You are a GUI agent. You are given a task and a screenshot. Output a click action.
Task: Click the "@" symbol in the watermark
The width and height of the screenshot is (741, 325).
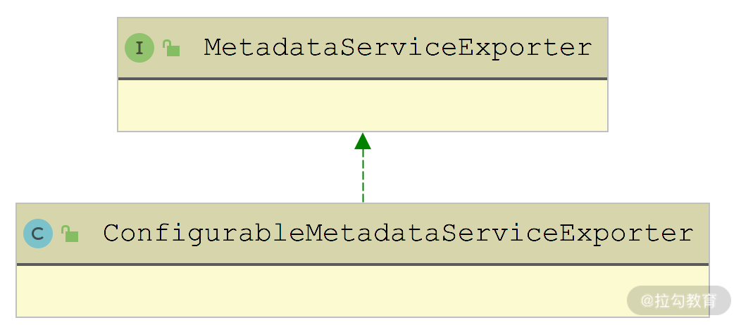coord(647,301)
